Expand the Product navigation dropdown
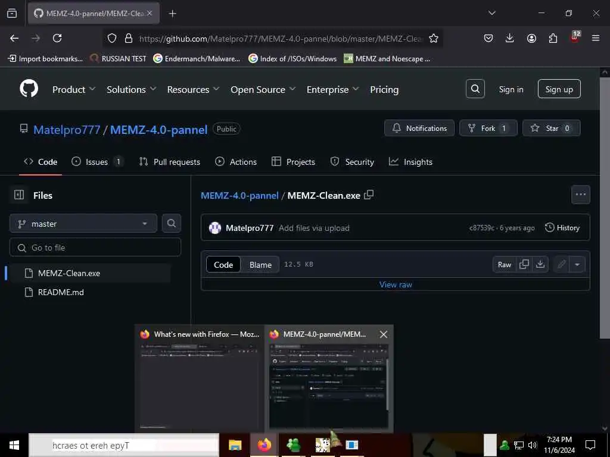This screenshot has width=610, height=457. pyautogui.click(x=74, y=89)
